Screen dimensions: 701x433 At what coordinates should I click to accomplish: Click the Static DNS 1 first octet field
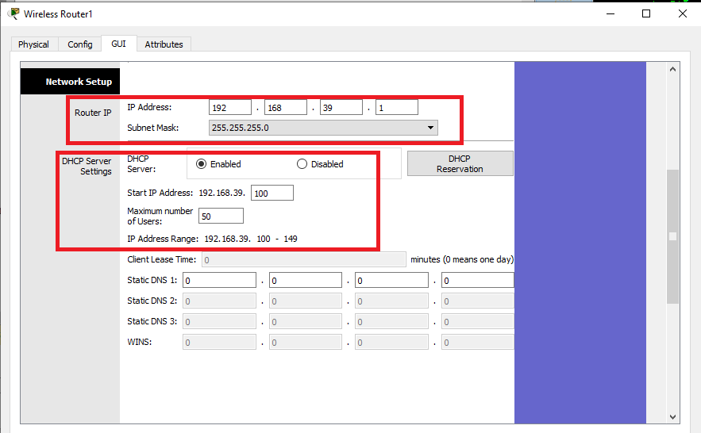[220, 280]
